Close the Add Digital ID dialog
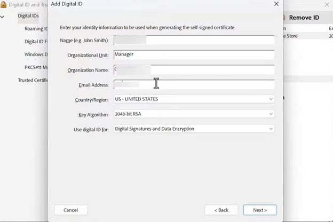This screenshot has width=333, height=222. pyautogui.click(x=276, y=4)
